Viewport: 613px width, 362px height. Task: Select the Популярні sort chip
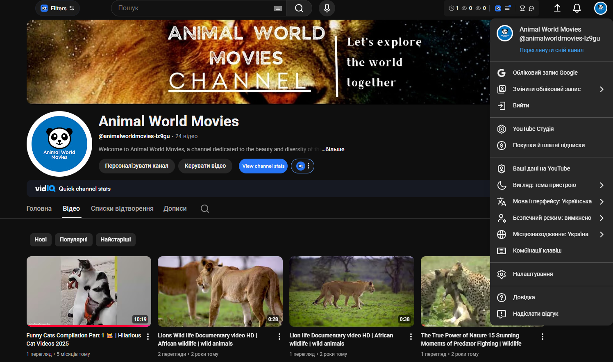[74, 239]
